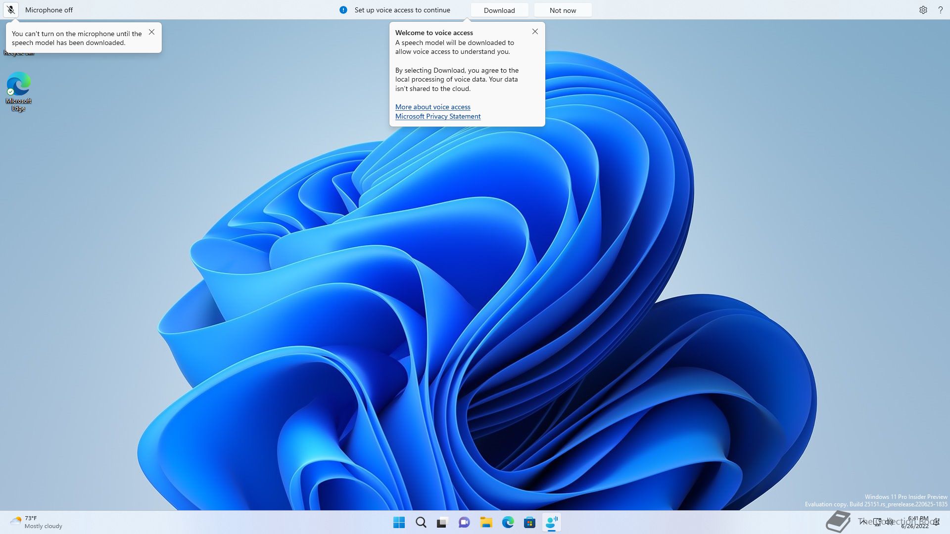Screen dimensions: 950x534
Task: Click the taskbar Search icon
Action: pos(421,523)
